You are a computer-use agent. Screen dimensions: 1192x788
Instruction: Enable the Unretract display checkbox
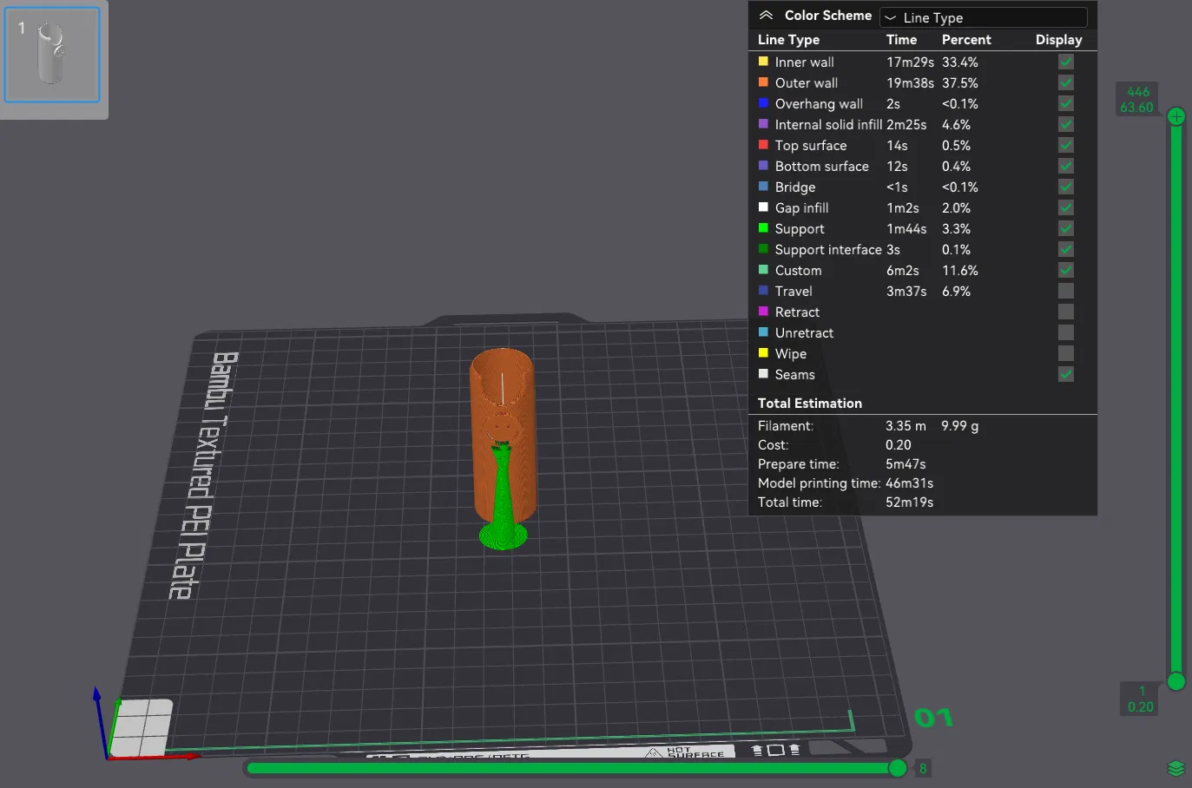pos(1066,332)
